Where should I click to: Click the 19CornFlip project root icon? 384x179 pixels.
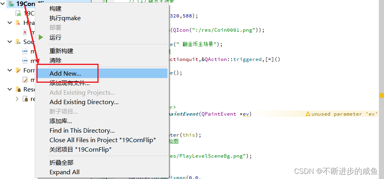[x=11, y=4]
